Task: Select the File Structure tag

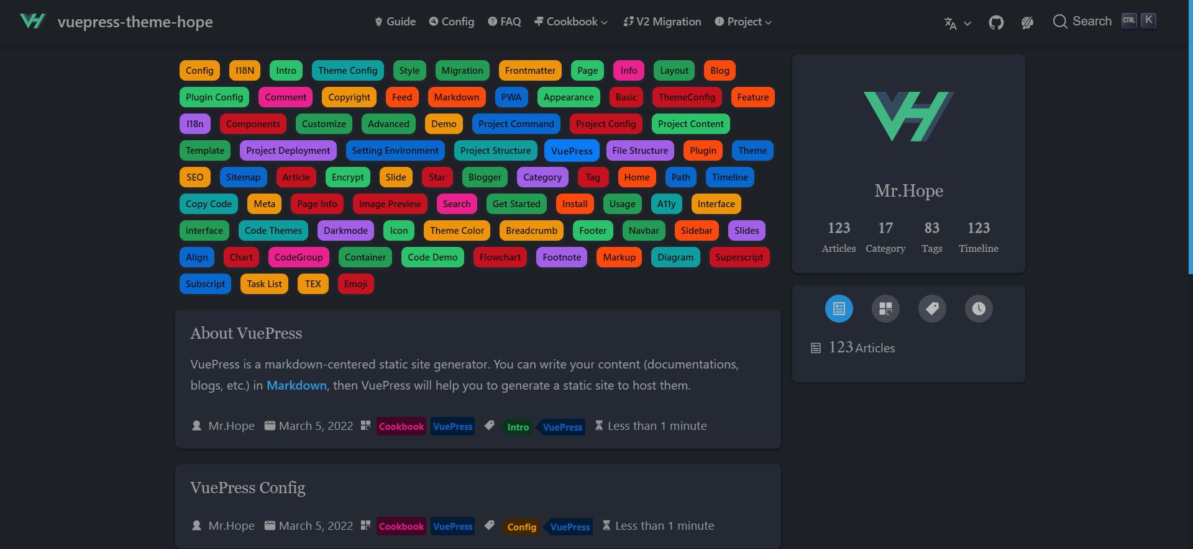Action: tap(640, 151)
